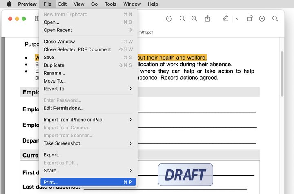The width and height of the screenshot is (294, 194).
Task: Open the Apple menu
Action: click(x=9, y=4)
